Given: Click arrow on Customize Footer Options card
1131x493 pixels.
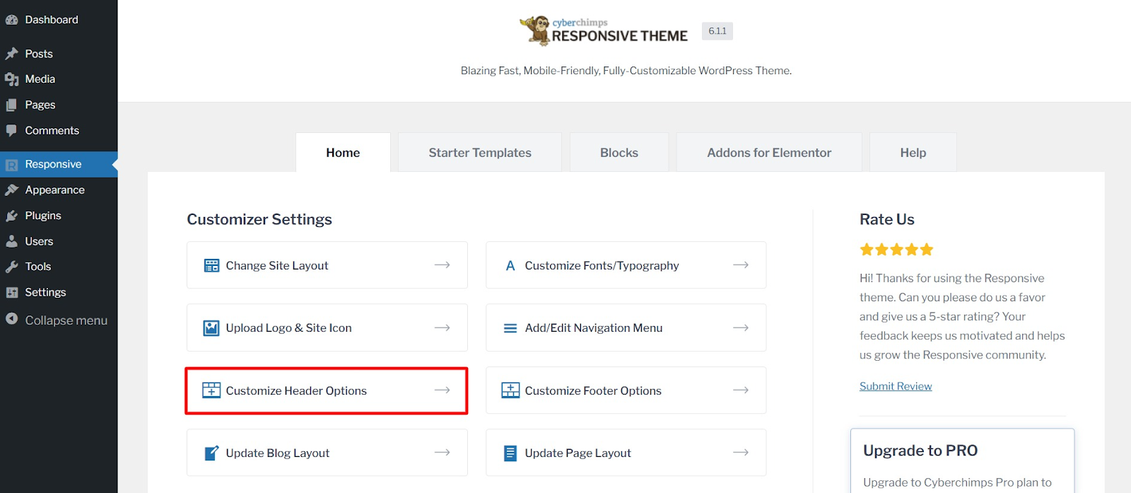Looking at the screenshot, I should (x=741, y=390).
